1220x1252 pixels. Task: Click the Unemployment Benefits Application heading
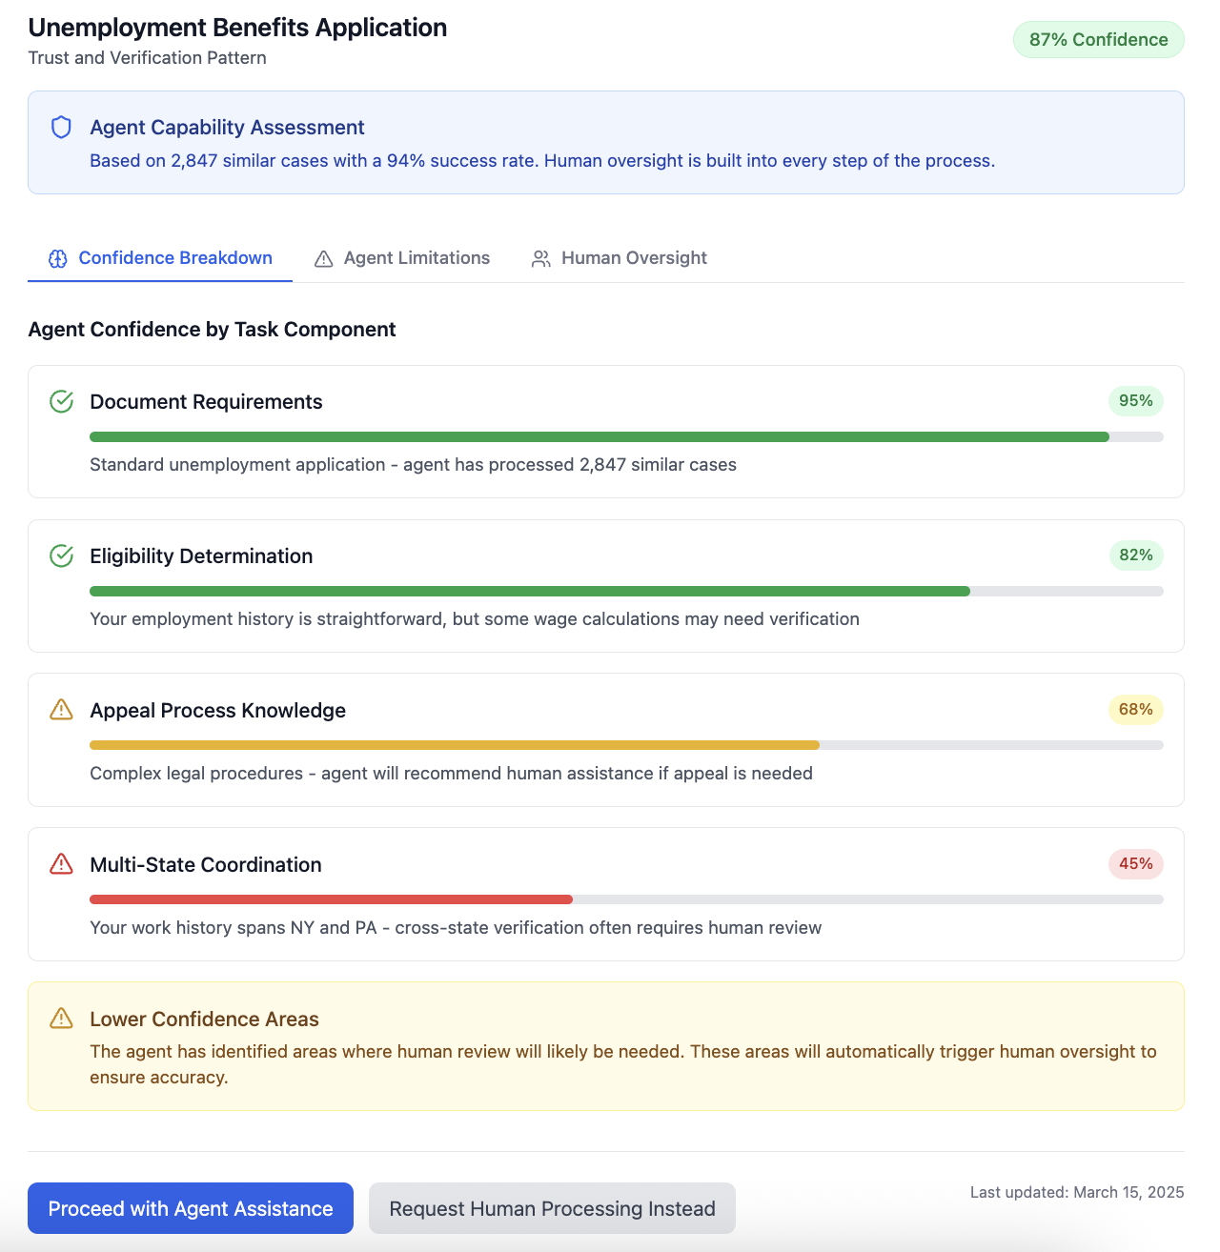[236, 28]
